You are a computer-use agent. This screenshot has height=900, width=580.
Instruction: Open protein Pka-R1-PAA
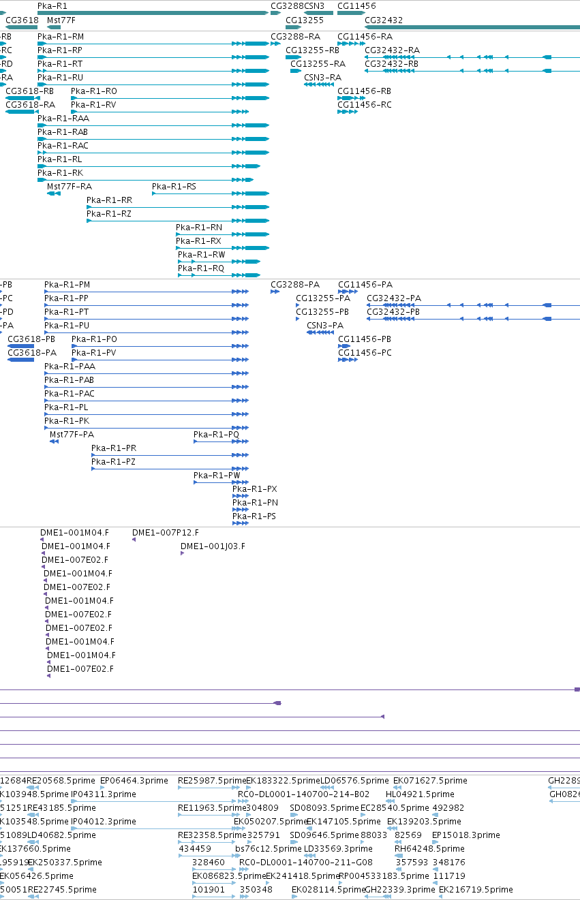pos(70,367)
